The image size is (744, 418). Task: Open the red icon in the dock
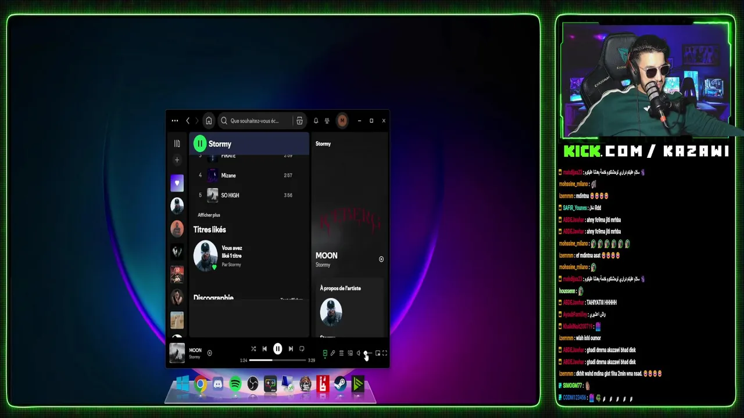[323, 384]
